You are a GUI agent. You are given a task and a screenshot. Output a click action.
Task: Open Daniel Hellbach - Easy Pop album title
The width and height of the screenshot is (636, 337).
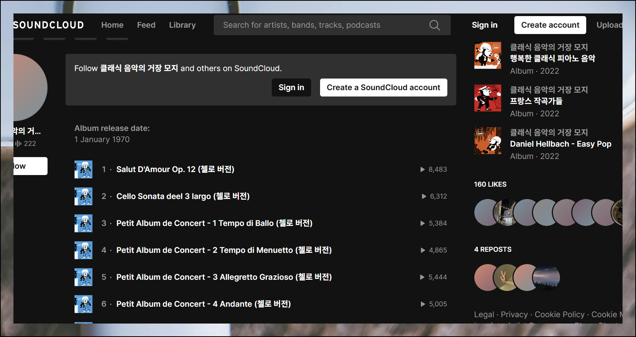pos(560,144)
